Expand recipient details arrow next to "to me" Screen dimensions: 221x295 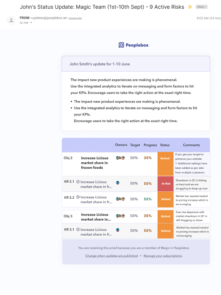(x=31, y=23)
